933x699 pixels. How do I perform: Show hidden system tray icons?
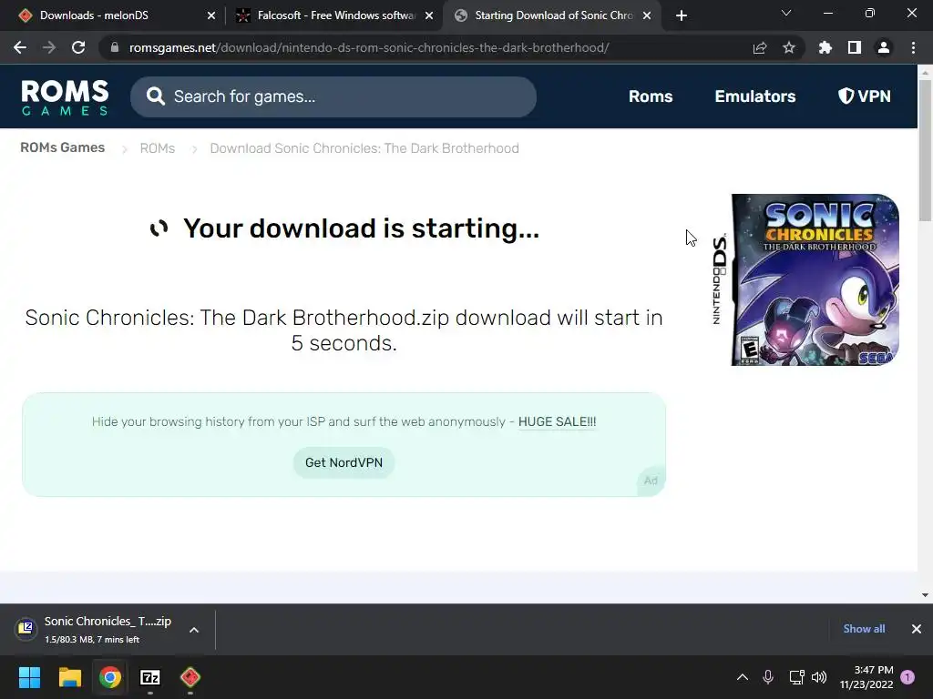click(742, 677)
